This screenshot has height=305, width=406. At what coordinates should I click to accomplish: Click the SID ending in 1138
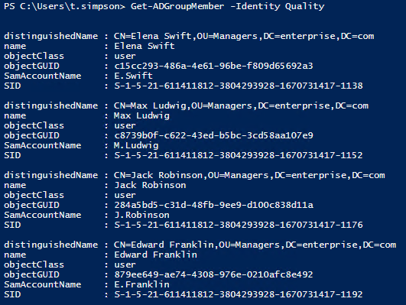[239, 86]
